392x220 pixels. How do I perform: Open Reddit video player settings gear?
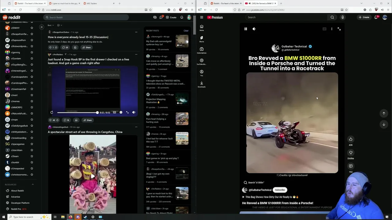pyautogui.click(x=121, y=112)
